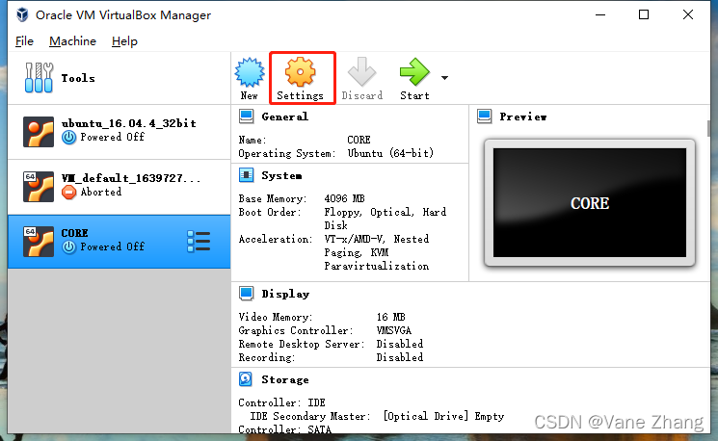Maximize the VirtualBox Manager window

tap(644, 15)
